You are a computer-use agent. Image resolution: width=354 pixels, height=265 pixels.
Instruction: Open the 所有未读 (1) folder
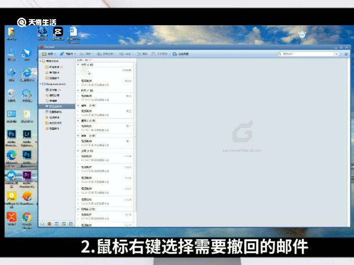click(54, 67)
